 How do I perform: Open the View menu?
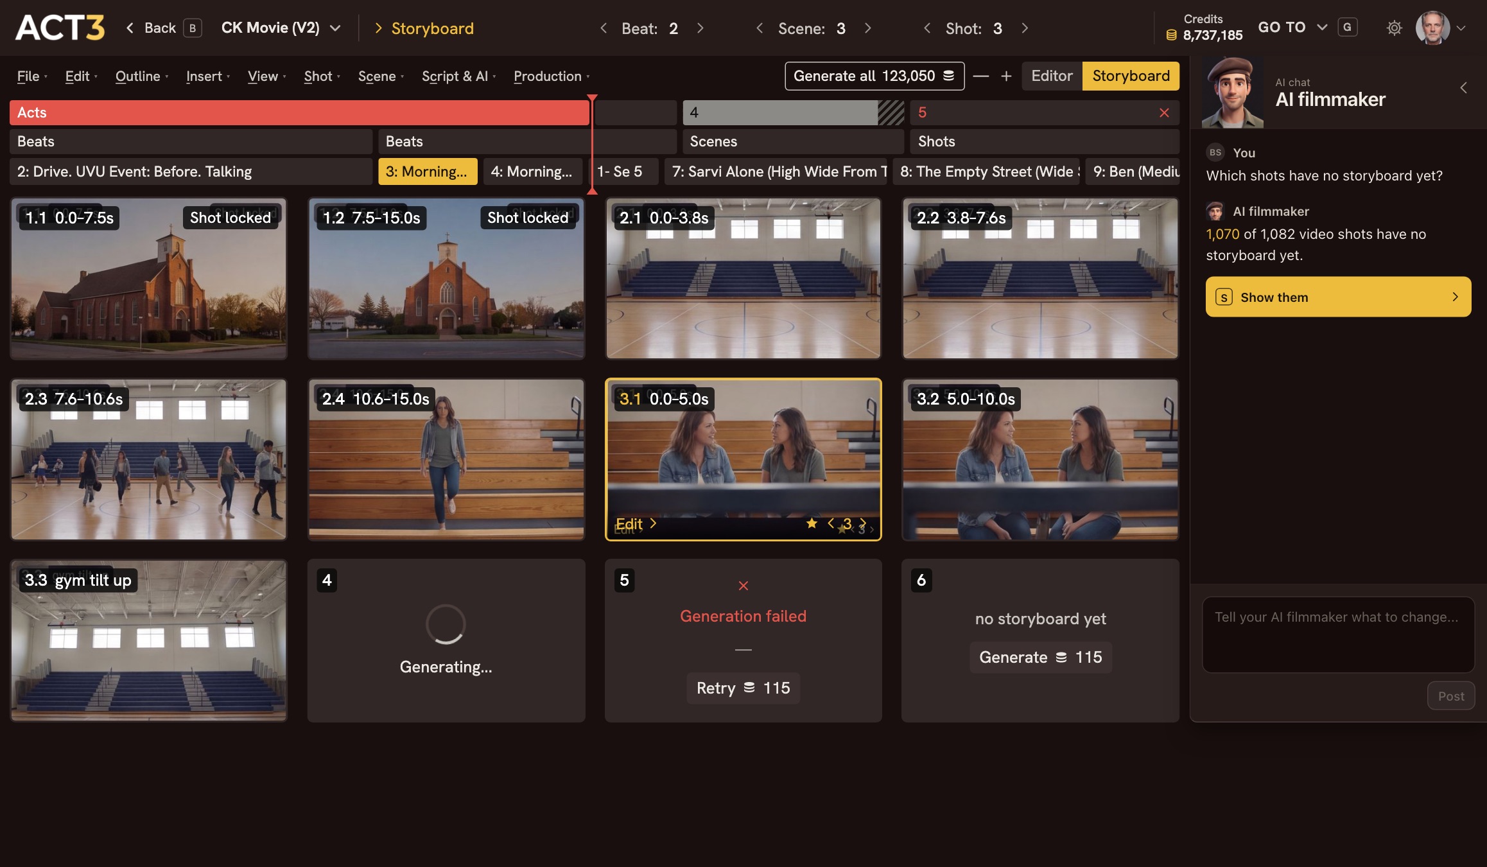[266, 76]
